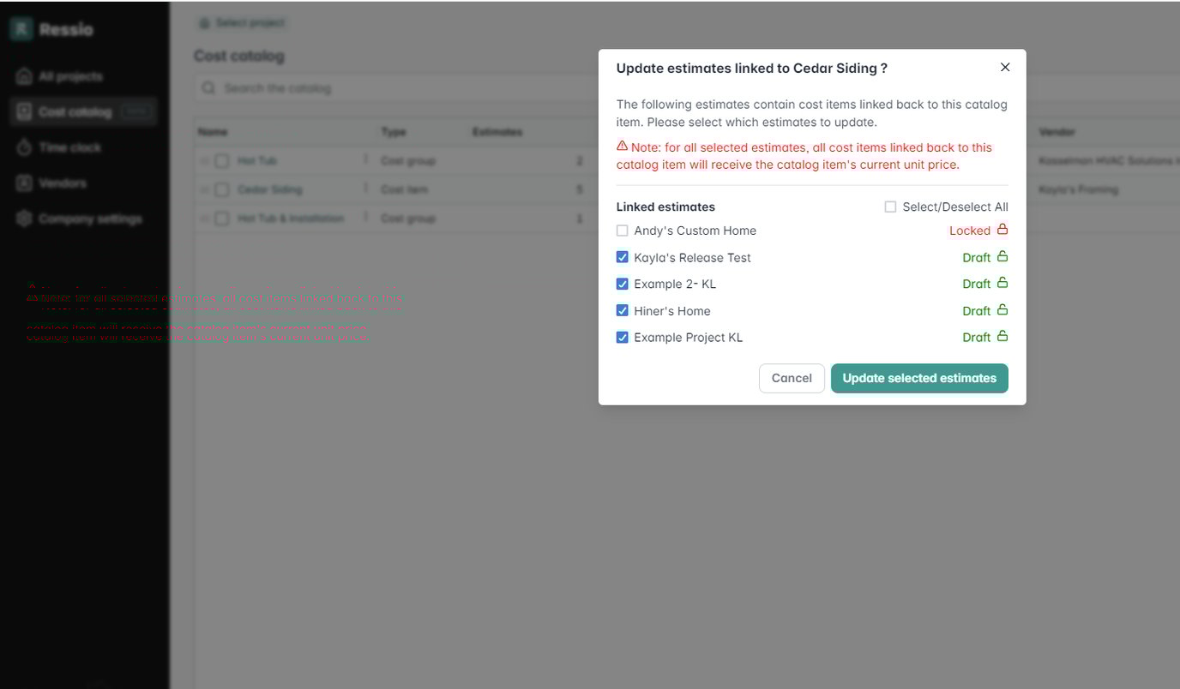
Task: Uncheck Kayla's Release Test estimate
Action: pyautogui.click(x=623, y=257)
